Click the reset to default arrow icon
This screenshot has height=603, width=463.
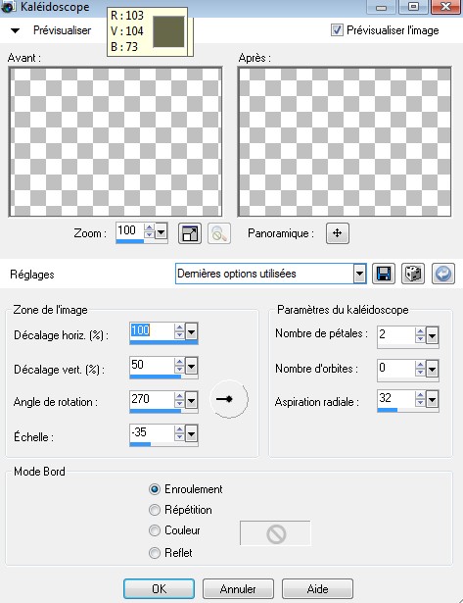click(x=443, y=274)
